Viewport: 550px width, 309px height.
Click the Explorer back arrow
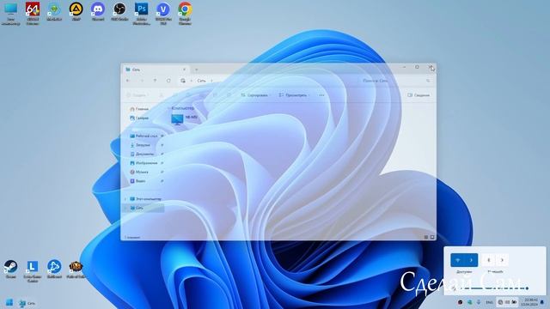coord(128,81)
